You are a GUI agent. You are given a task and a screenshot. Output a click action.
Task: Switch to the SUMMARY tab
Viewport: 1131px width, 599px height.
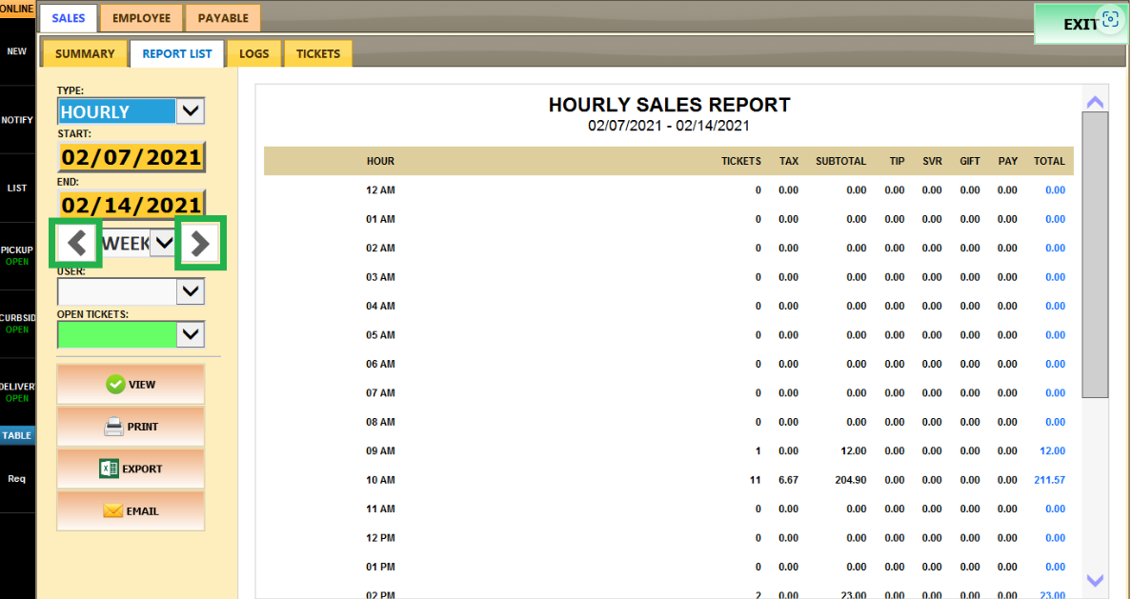(x=85, y=54)
